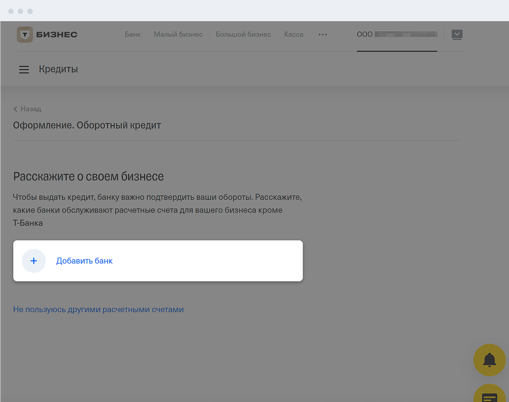Open the three-dots more menu
This screenshot has height=402, width=509.
tap(323, 34)
